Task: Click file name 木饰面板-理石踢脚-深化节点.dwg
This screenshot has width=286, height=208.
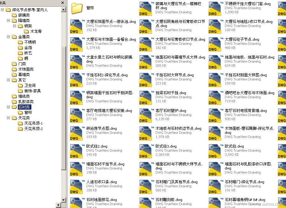Action: pos(249,131)
